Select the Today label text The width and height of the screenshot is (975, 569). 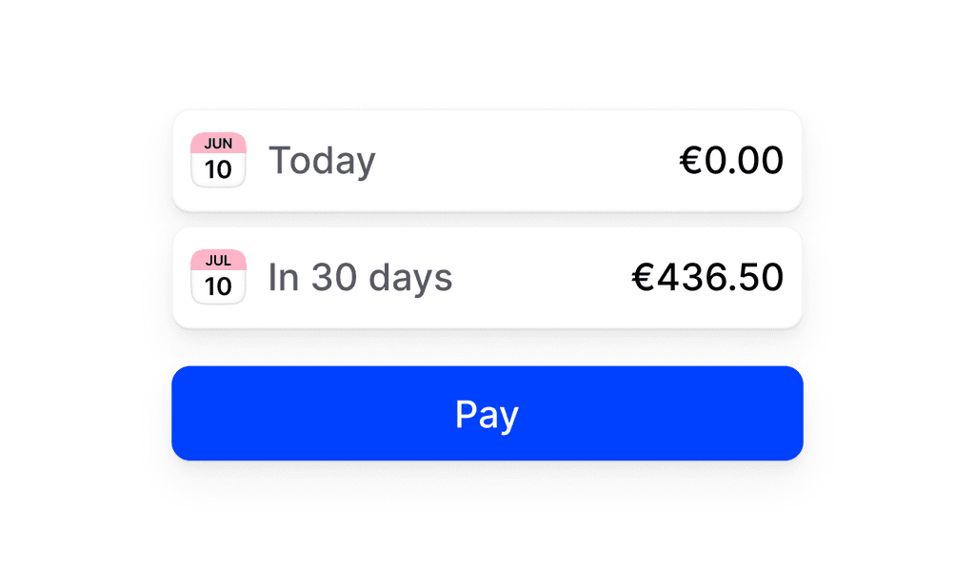pyautogui.click(x=322, y=161)
